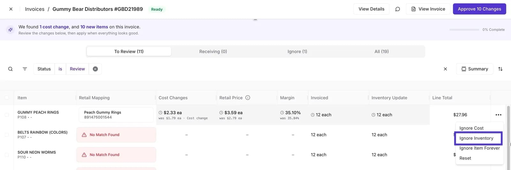The width and height of the screenshot is (511, 170).
Task: Open the comments chat bubble icon
Action: 398,9
